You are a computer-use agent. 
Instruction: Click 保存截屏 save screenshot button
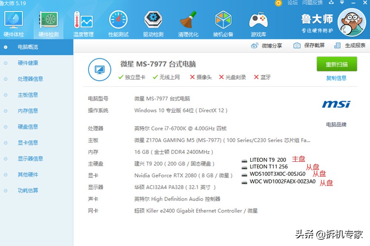click(x=309, y=45)
